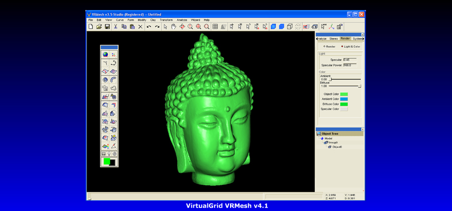Screen dimensions: 452x211
Task: Click the axis coordinate system icon
Action: [332, 27]
